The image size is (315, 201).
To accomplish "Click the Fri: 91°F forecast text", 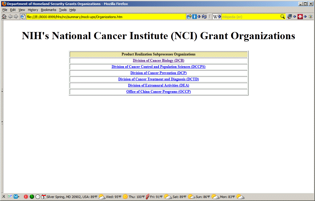I will (x=157, y=197).
